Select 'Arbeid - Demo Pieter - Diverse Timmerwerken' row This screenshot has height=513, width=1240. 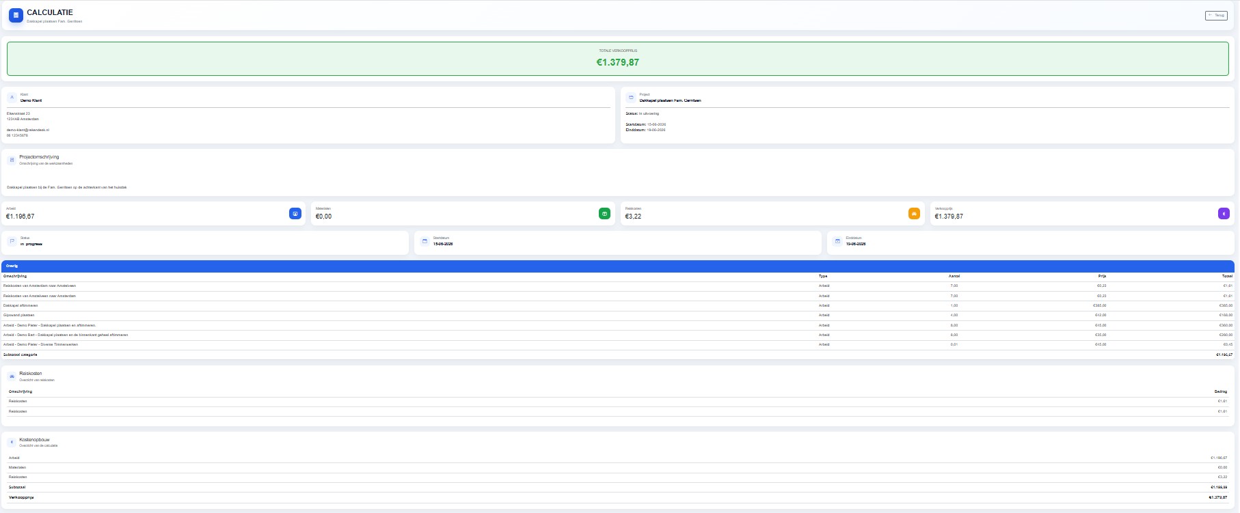pyautogui.click(x=618, y=344)
